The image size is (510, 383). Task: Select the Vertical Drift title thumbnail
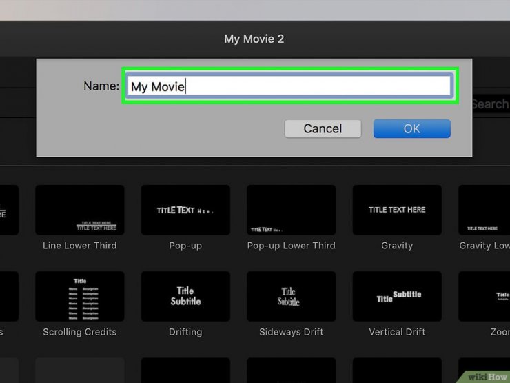397,296
